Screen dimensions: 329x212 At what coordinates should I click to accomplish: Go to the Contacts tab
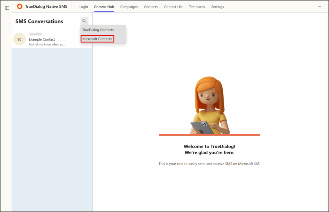(x=151, y=7)
